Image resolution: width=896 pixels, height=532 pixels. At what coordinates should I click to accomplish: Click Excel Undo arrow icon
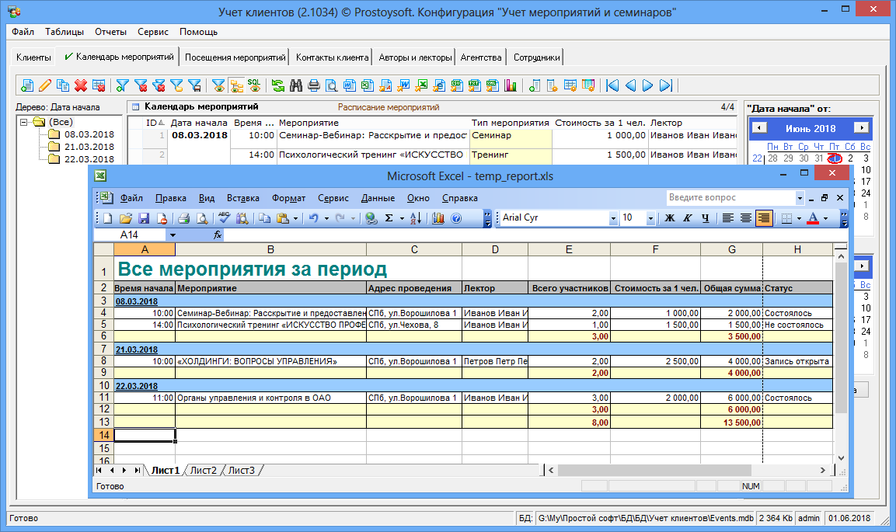[x=314, y=218]
